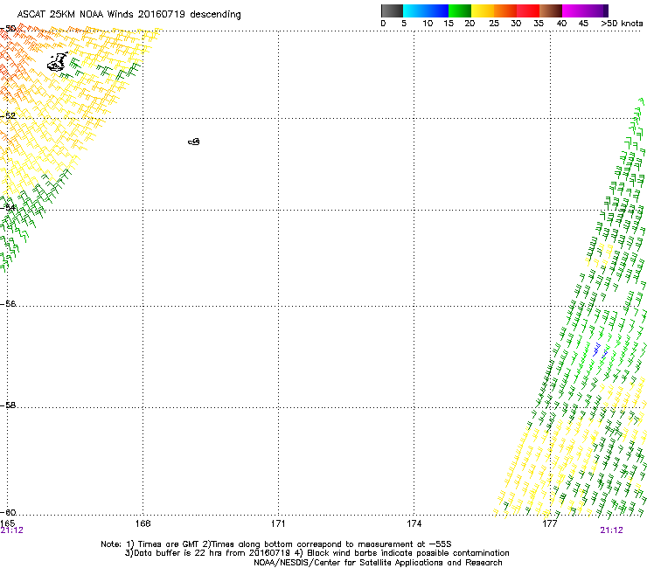647x568 pixels.
Task: Click the "-58" latitude label
Action: coord(8,405)
